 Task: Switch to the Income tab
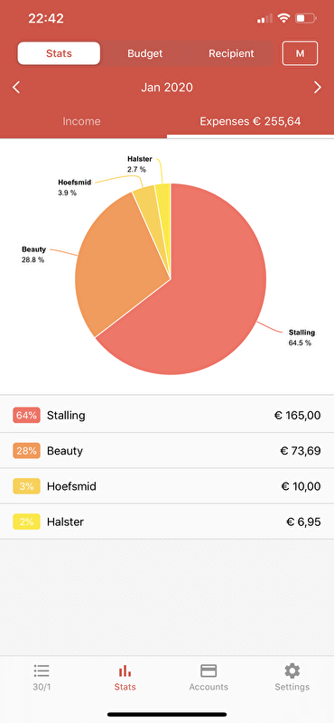[81, 122]
